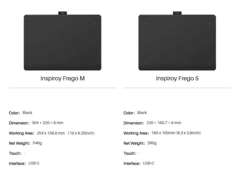Click the Inspiroy Frego S tablet image
240x170 pixels.
click(x=177, y=42)
